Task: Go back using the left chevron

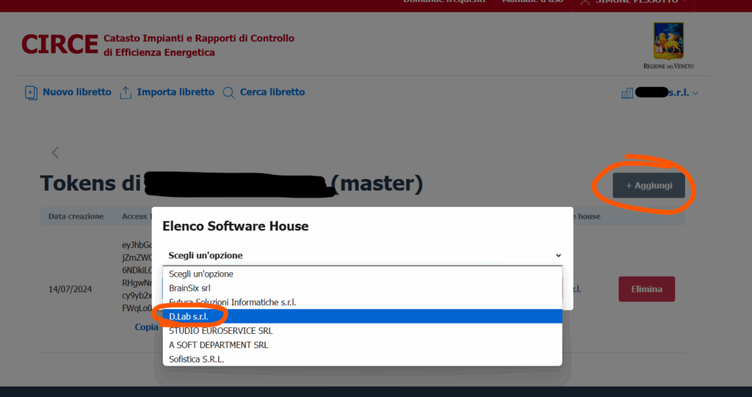Action: 55,153
